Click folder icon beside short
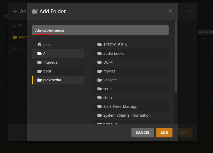 pos(99,98)
